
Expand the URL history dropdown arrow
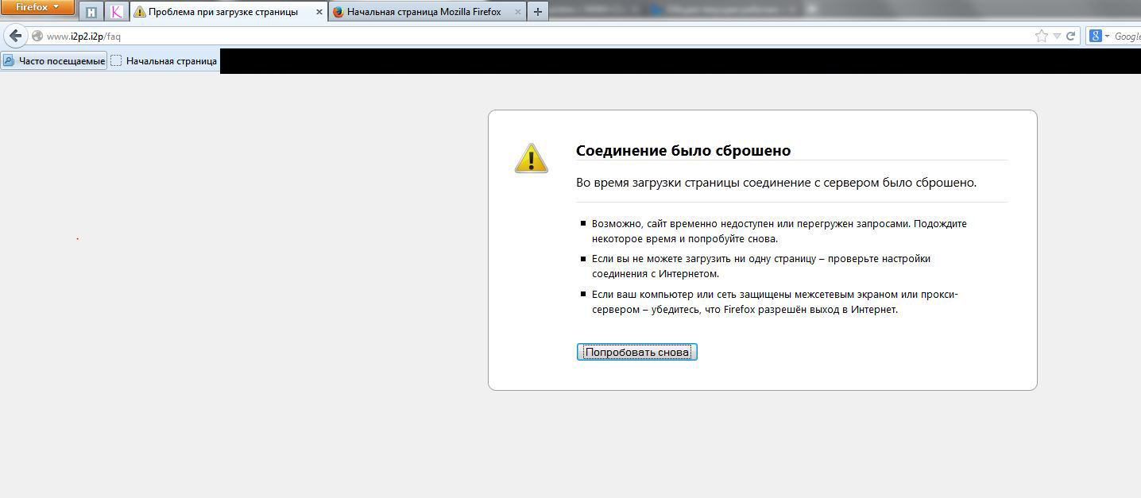click(x=1057, y=36)
